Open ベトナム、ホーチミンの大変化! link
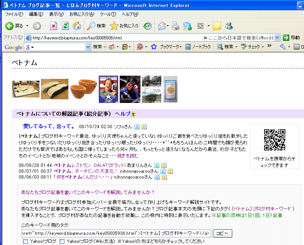304x245 pixels. pos(86,171)
